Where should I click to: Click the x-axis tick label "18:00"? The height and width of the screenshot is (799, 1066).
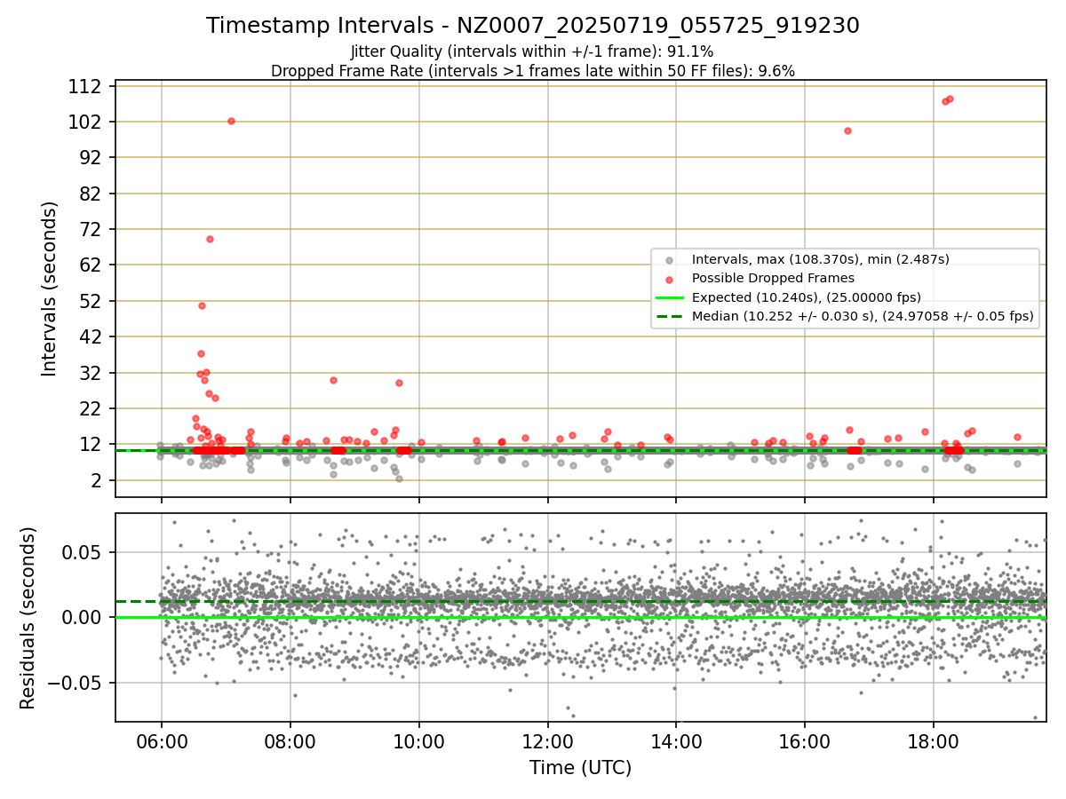coord(934,742)
